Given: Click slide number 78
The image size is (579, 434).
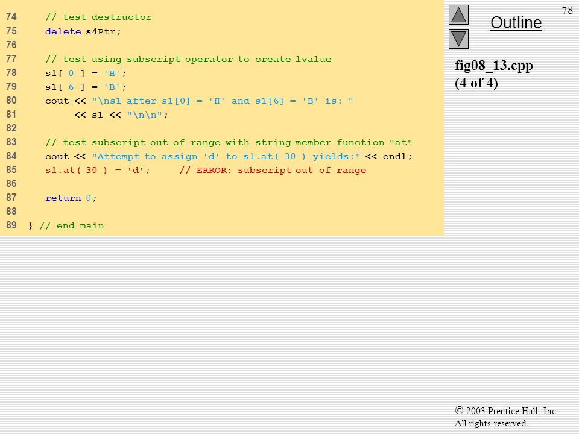Looking at the screenshot, I should pyautogui.click(x=567, y=10).
